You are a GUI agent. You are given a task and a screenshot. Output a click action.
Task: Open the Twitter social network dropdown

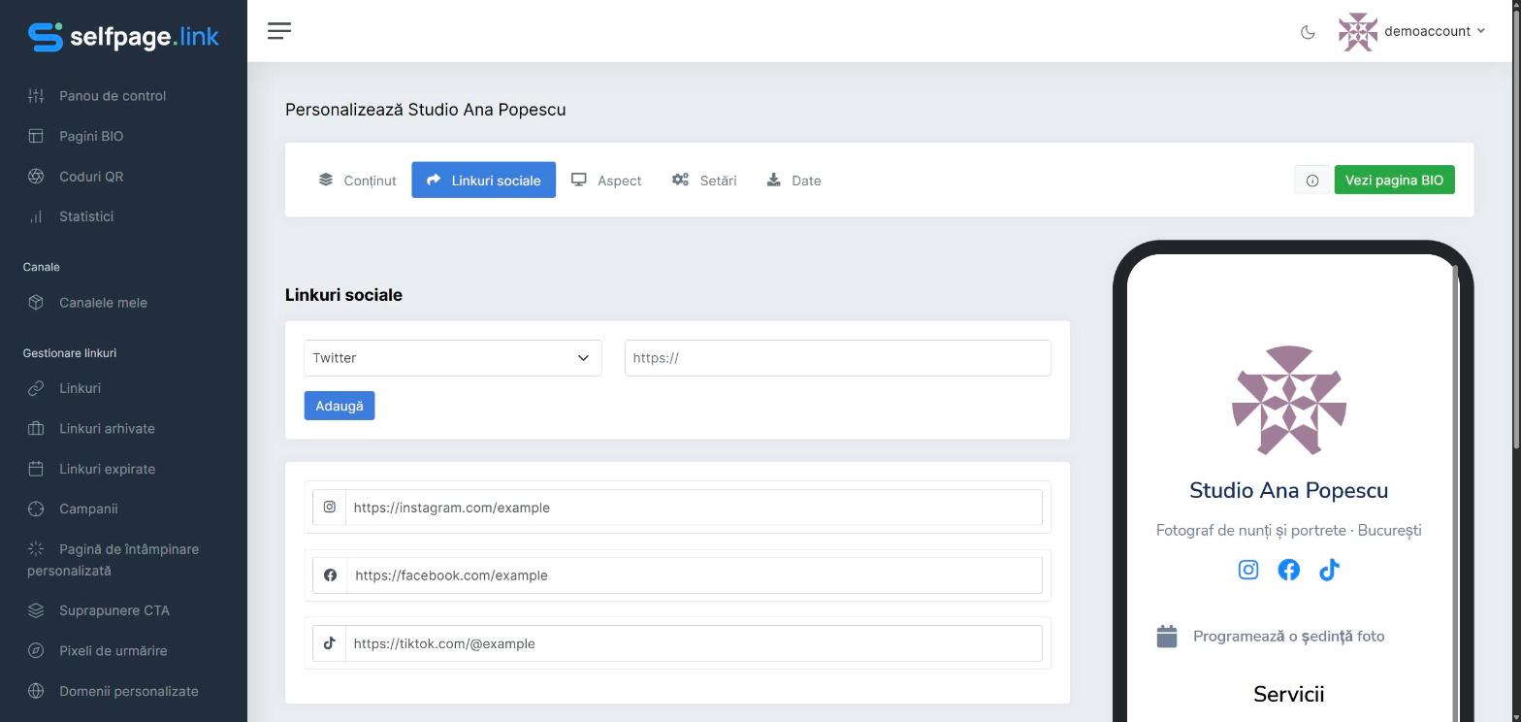click(453, 358)
